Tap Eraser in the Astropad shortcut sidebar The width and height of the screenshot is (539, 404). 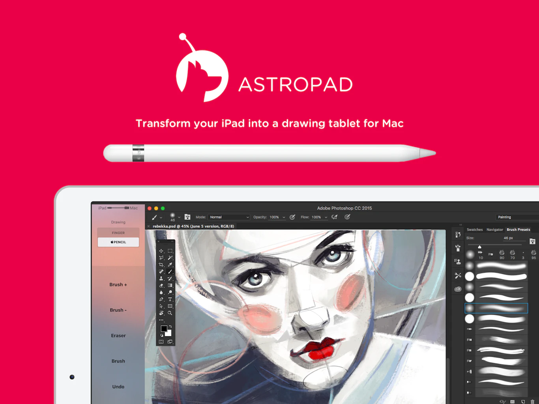pos(118,335)
